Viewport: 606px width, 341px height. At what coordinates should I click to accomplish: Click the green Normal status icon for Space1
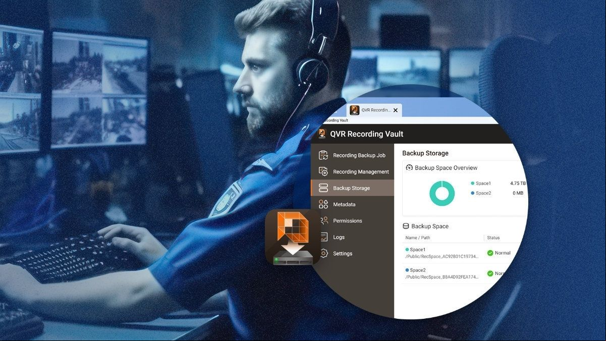pos(490,253)
